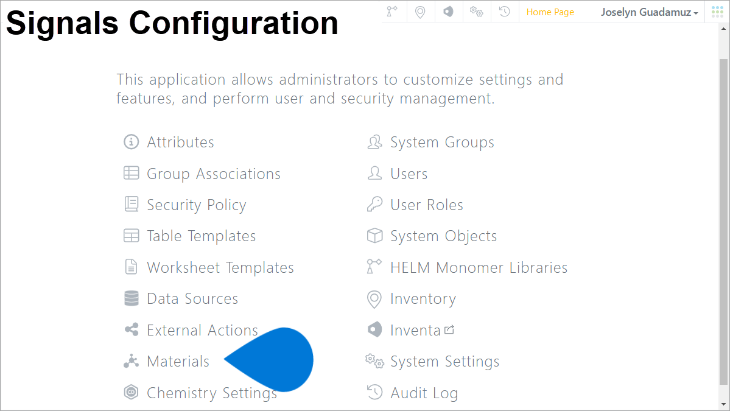Viewport: 730px width, 411px height.
Task: Open Table Templates
Action: point(201,236)
